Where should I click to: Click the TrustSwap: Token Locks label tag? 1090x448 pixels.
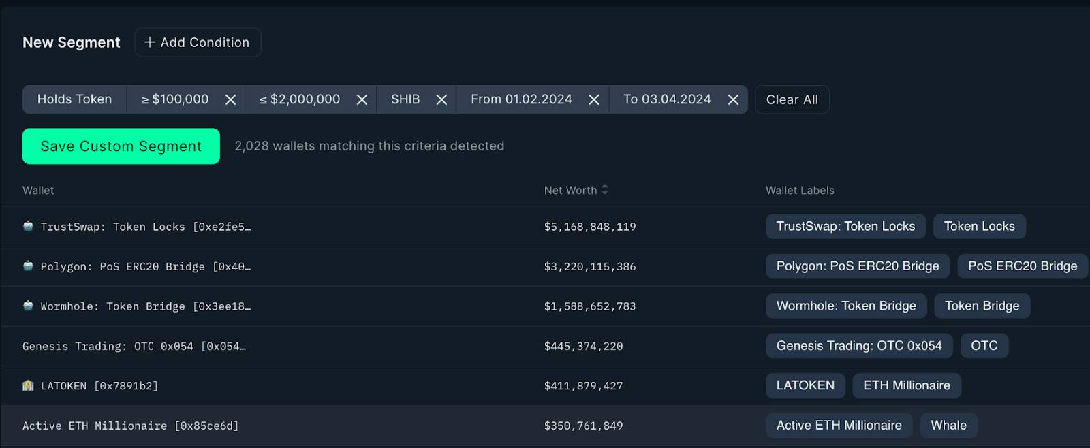(x=845, y=226)
